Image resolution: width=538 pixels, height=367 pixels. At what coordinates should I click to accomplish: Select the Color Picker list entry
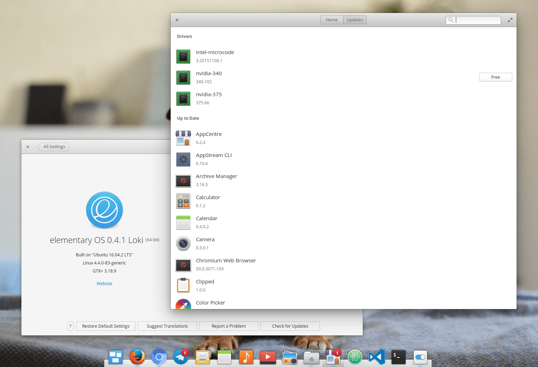pos(343,303)
